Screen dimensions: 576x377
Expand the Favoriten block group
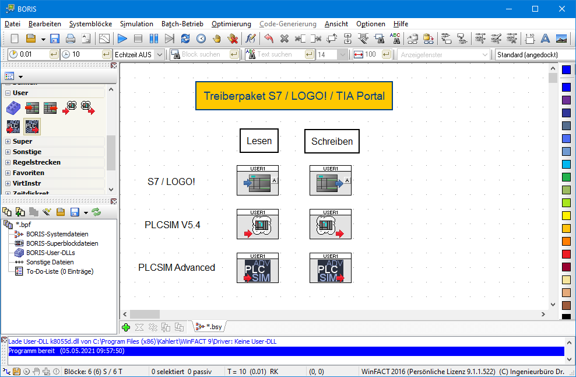point(8,173)
